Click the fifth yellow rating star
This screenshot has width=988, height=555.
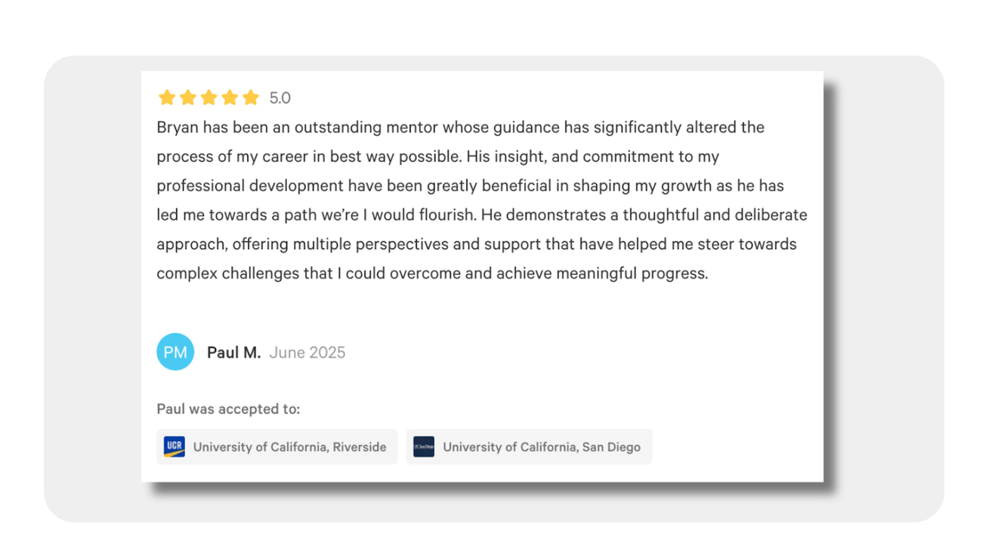pyautogui.click(x=251, y=97)
